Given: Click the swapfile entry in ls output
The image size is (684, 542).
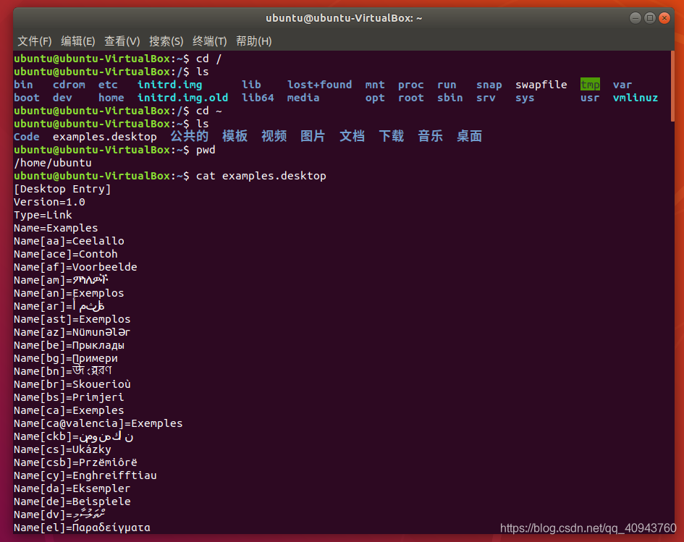Looking at the screenshot, I should [x=541, y=85].
